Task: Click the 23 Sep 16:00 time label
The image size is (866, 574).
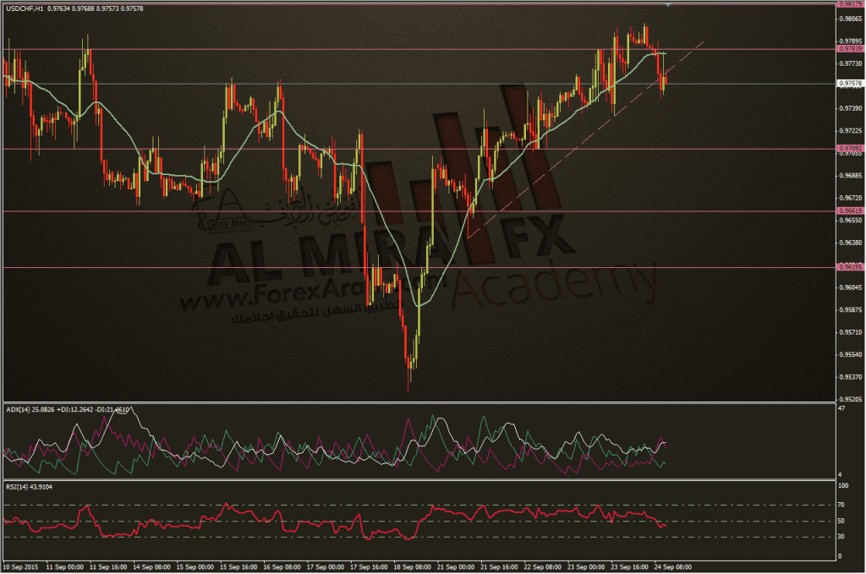Action: 629,567
